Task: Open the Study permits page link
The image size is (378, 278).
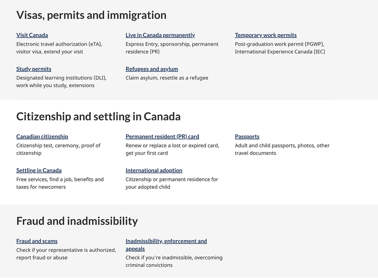Action: 34,69
